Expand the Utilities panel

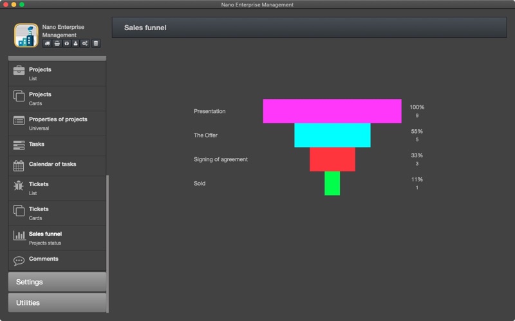[57, 302]
